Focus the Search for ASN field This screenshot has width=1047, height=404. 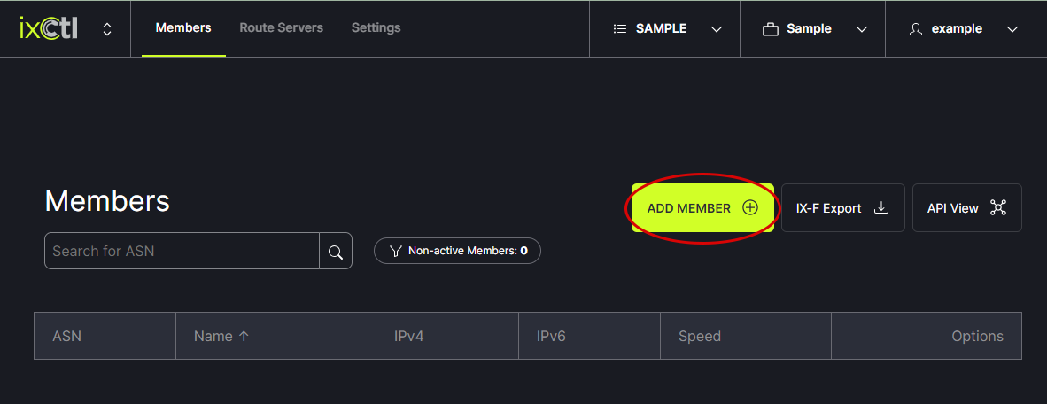(x=182, y=251)
